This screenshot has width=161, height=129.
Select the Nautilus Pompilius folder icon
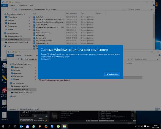click(x=34, y=22)
